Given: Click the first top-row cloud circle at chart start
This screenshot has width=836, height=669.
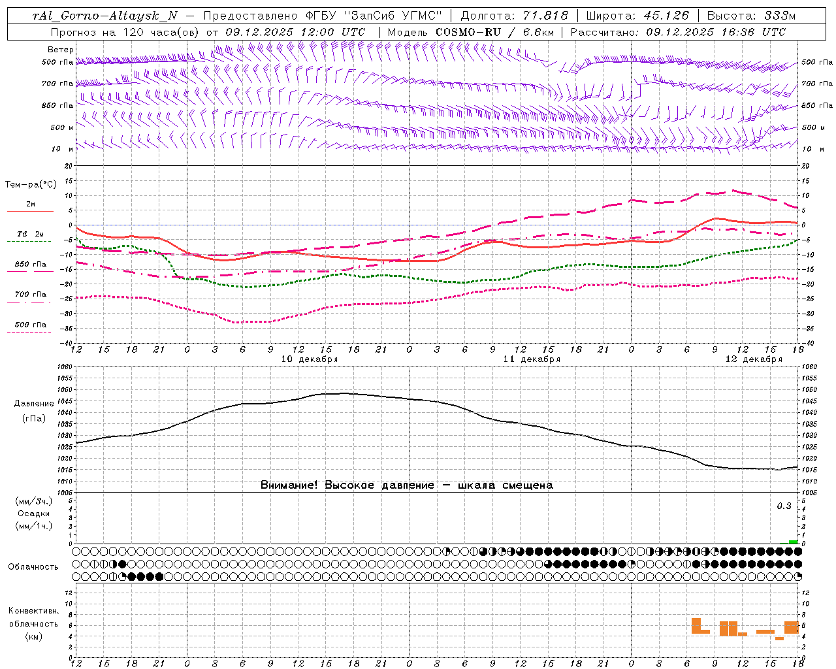Looking at the screenshot, I should 76,551.
